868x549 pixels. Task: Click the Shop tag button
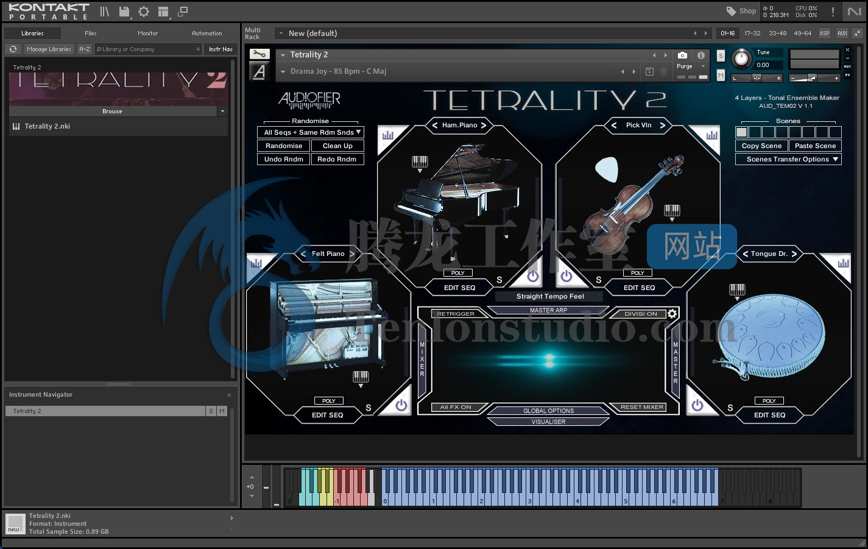click(741, 11)
